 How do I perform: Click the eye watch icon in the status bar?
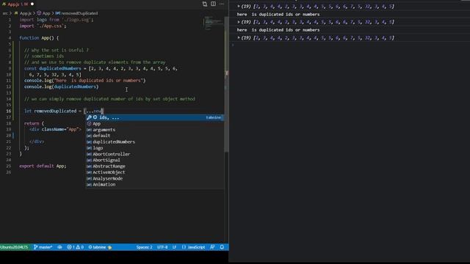[59, 247]
